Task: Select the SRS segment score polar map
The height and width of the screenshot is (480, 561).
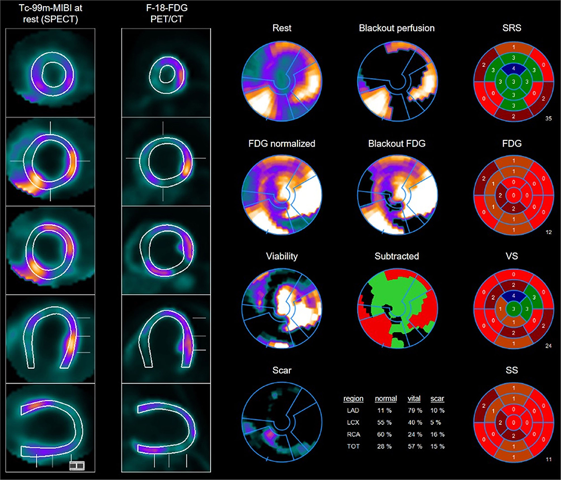Action: pyautogui.click(x=513, y=82)
